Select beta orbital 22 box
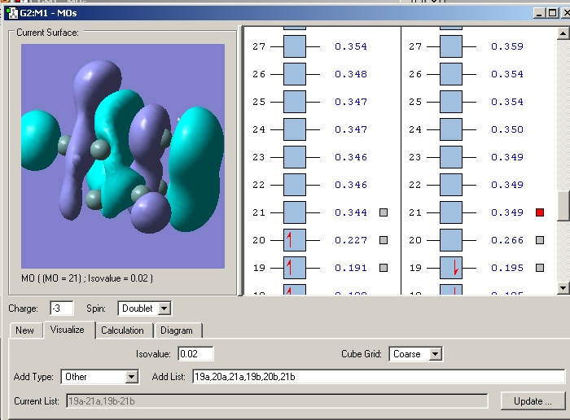This screenshot has height=420, width=570. click(451, 185)
